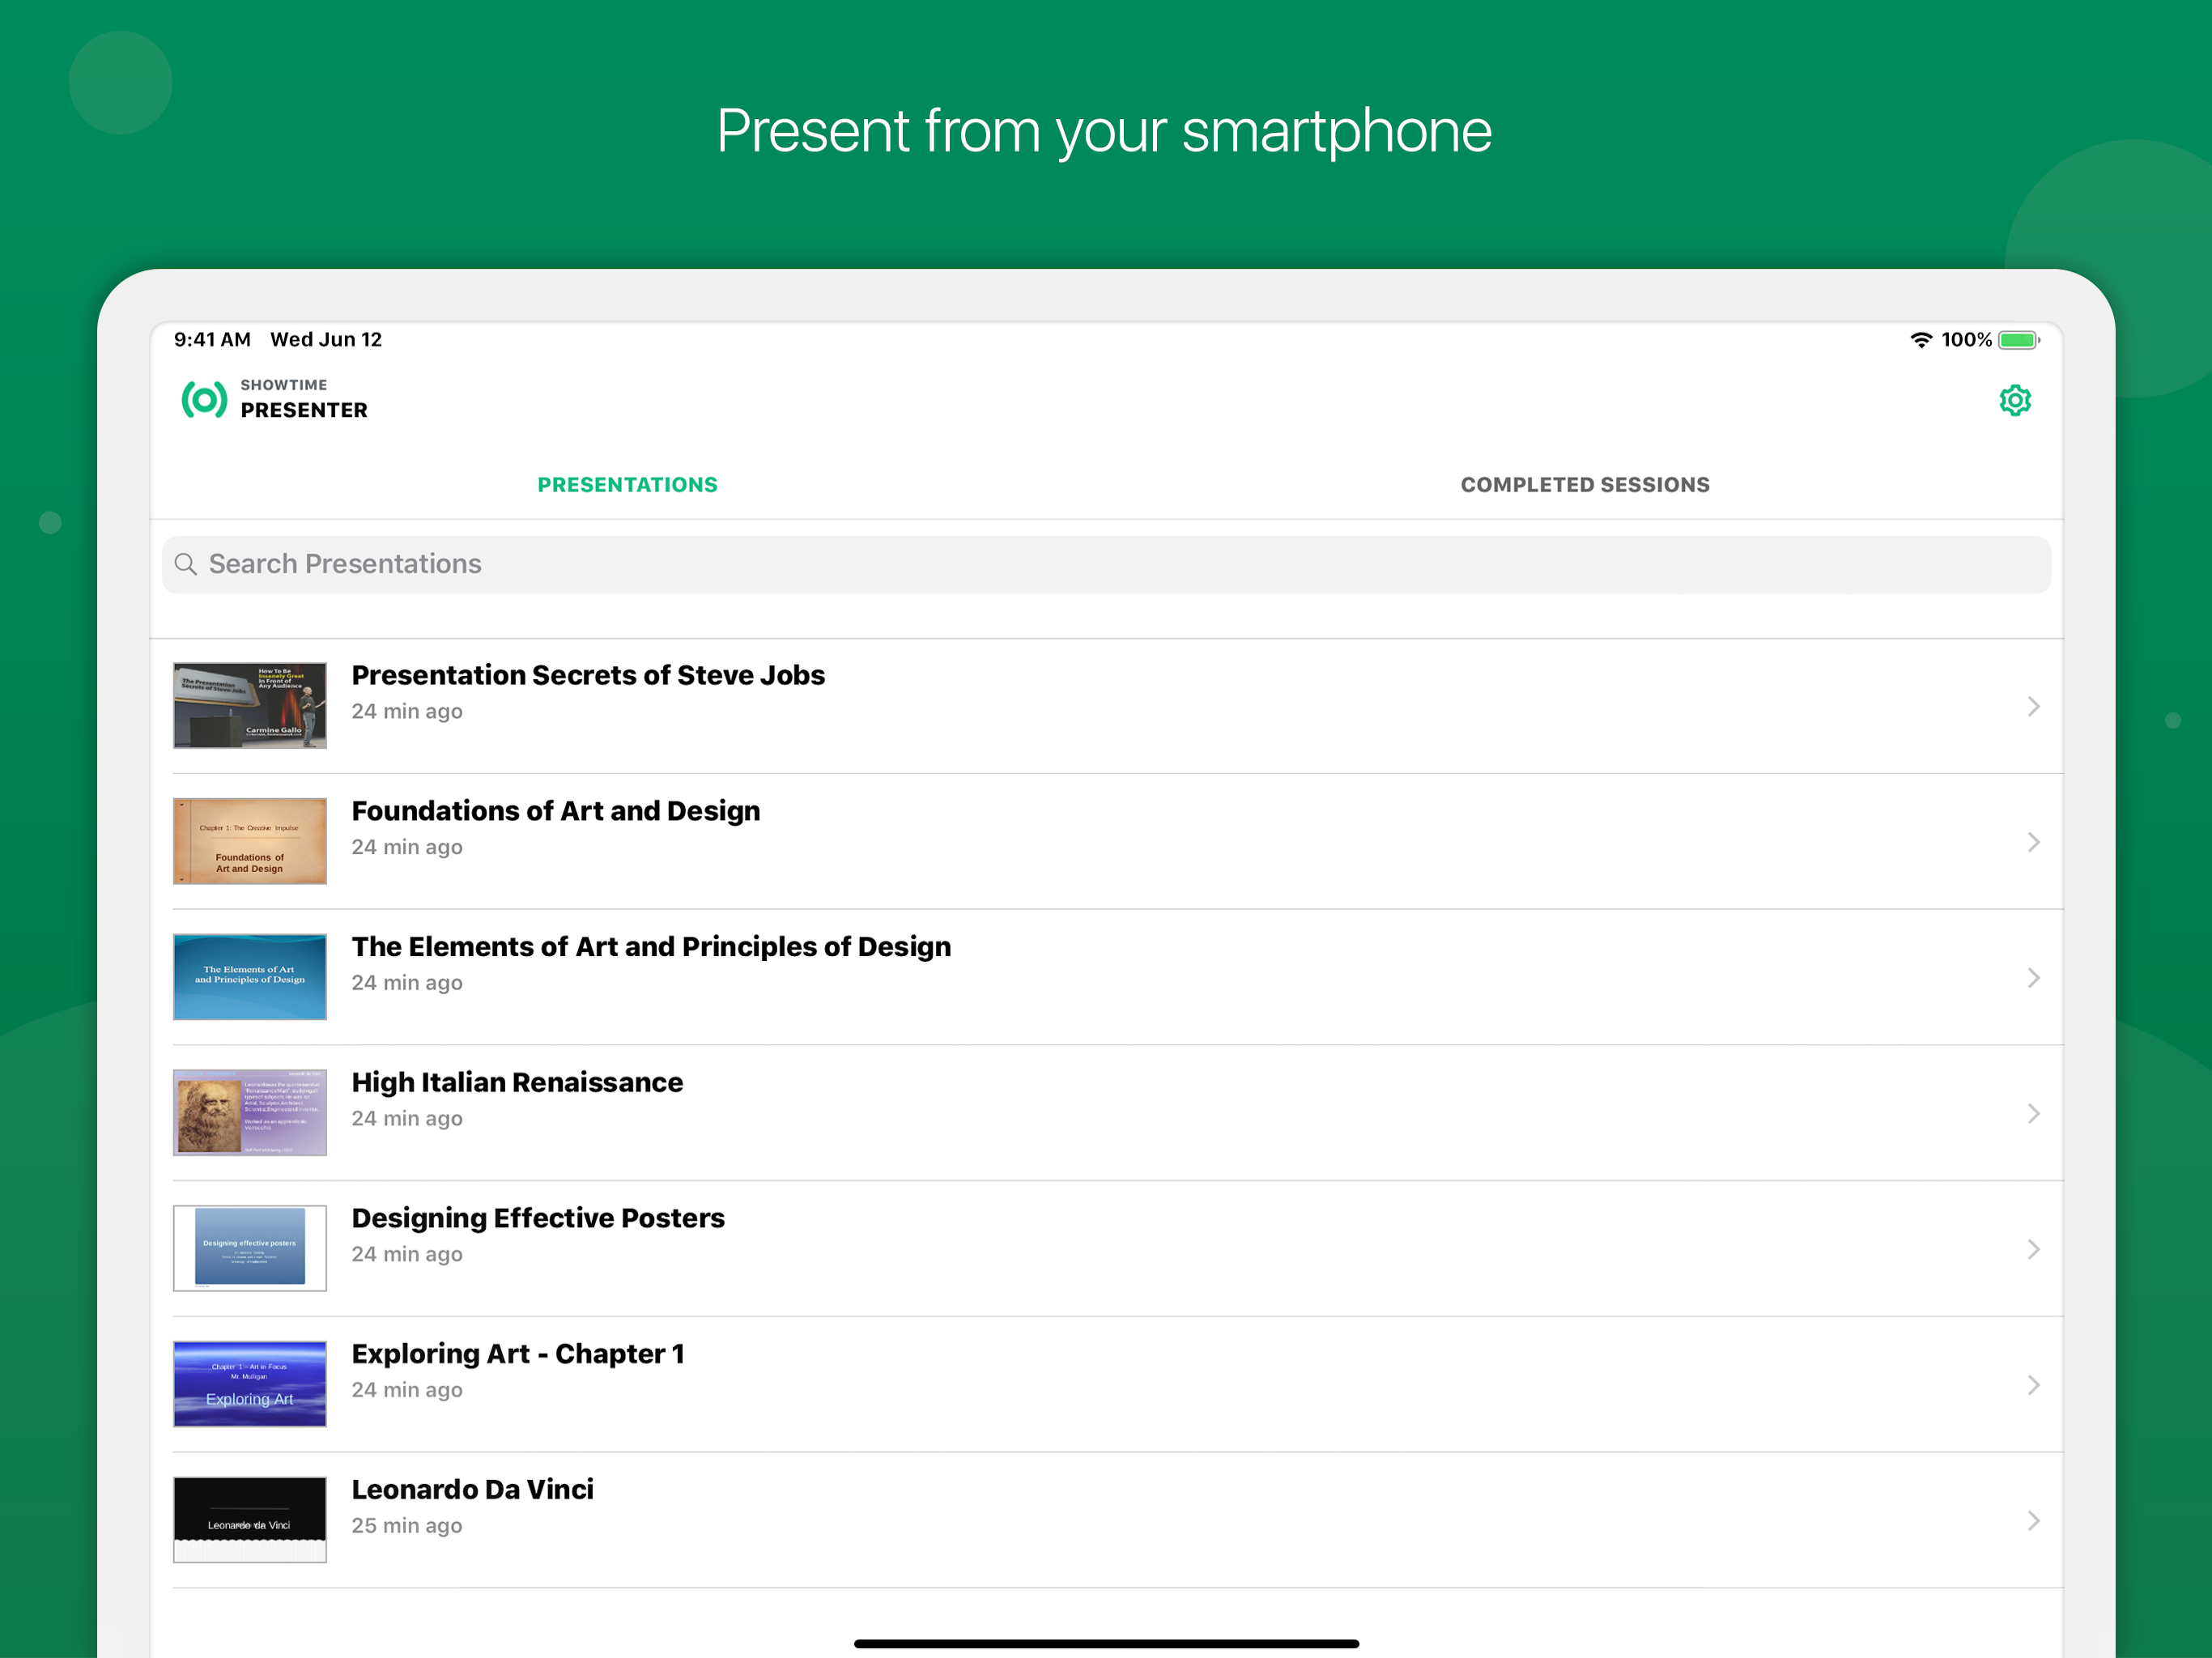Tap the home indicator bar
2212x1658 pixels.
tap(1105, 1643)
